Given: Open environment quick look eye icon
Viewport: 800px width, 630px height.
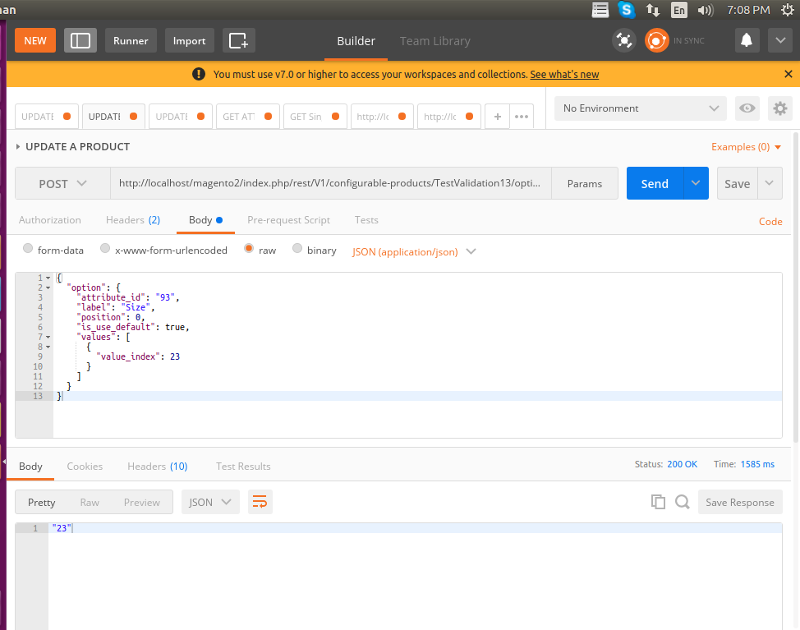Looking at the screenshot, I should tap(747, 108).
